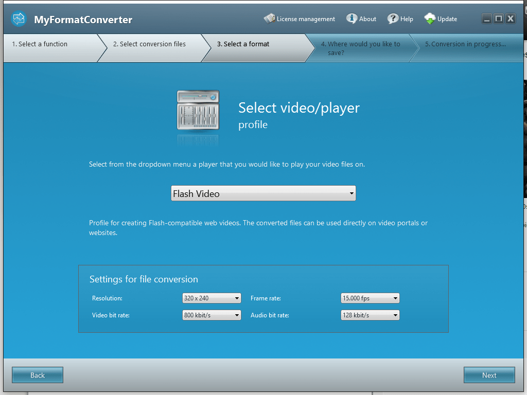The width and height of the screenshot is (527, 395).
Task: Click the MyFormatConverter title text
Action: 84,20
